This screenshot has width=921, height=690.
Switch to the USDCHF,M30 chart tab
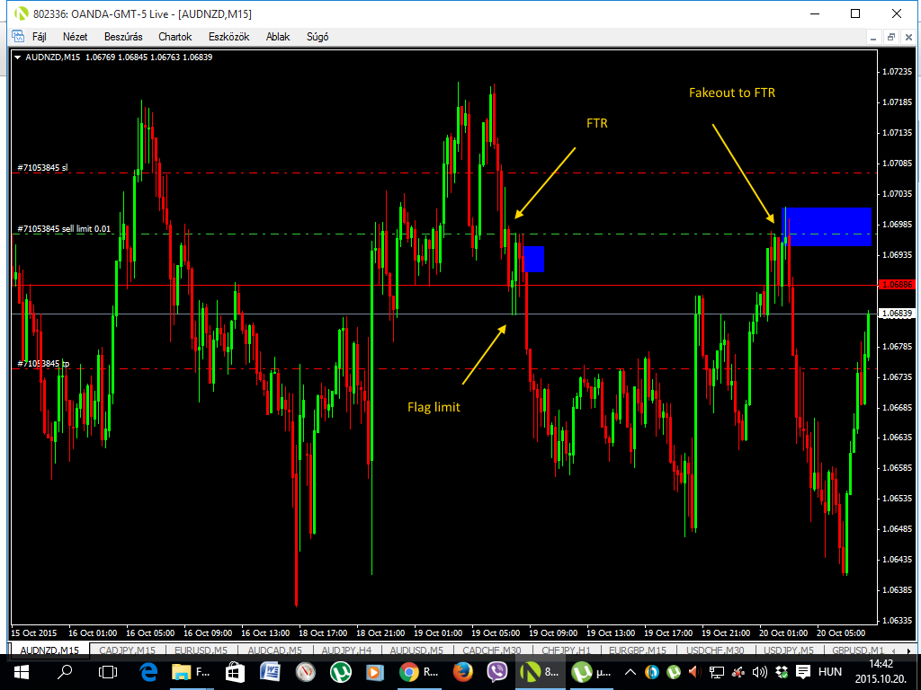point(716,650)
